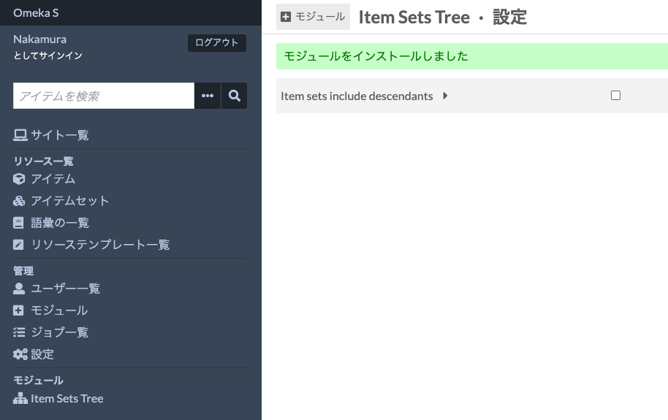Click the モジュール sidebar section heading
668x420 pixels.
point(38,380)
